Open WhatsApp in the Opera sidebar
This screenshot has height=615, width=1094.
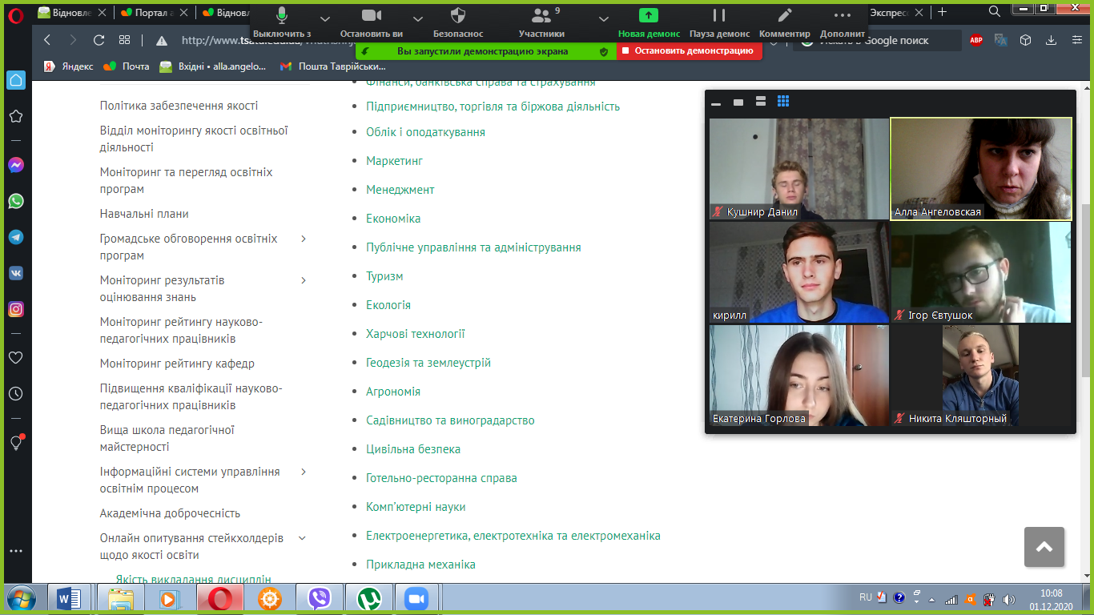(x=16, y=201)
